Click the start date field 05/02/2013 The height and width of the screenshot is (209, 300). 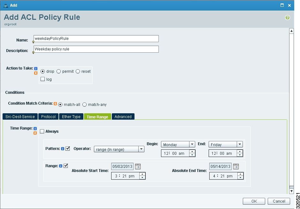122,166
